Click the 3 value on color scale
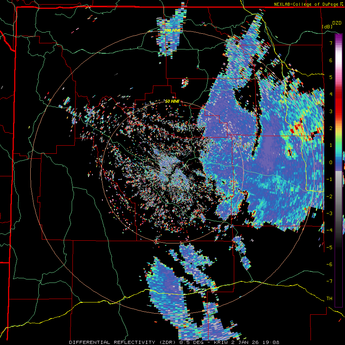This screenshot has width=345, height=345. click(331, 111)
